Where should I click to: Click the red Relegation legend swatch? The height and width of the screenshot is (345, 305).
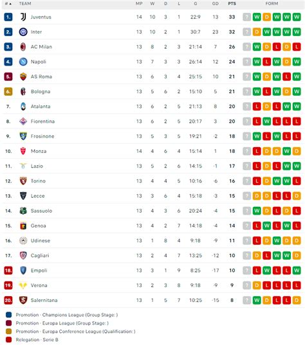tap(8, 340)
